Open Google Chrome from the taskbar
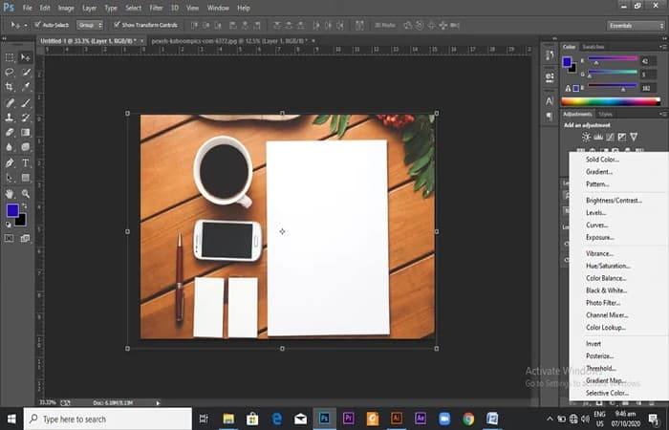This screenshot has height=430, width=669. [x=468, y=419]
